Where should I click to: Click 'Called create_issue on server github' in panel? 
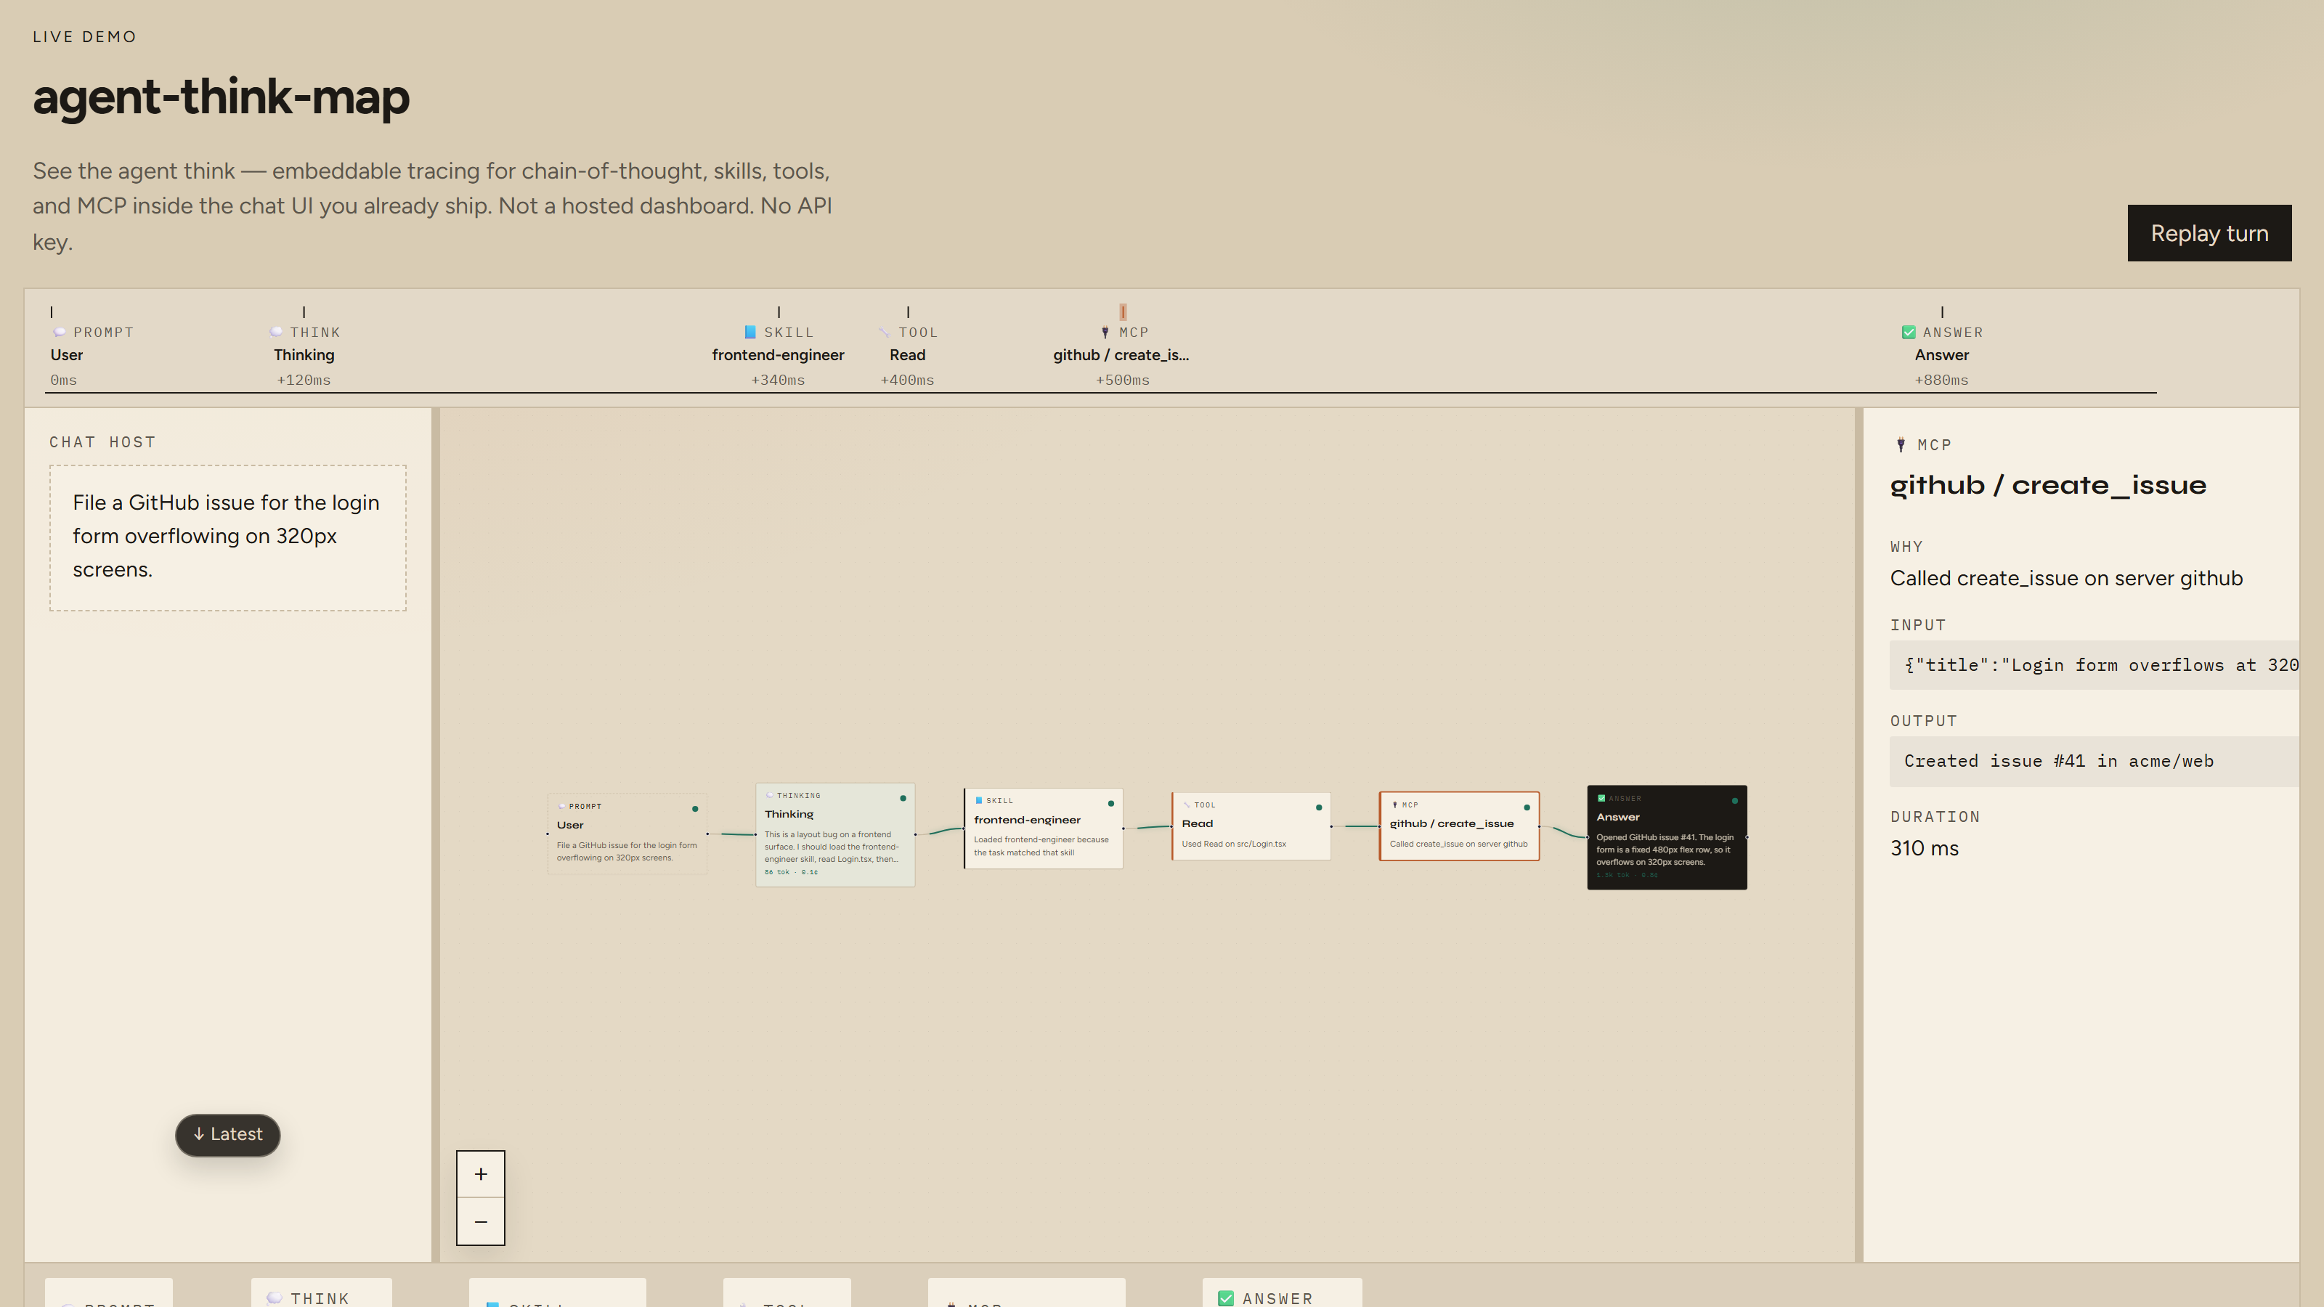pos(2066,578)
